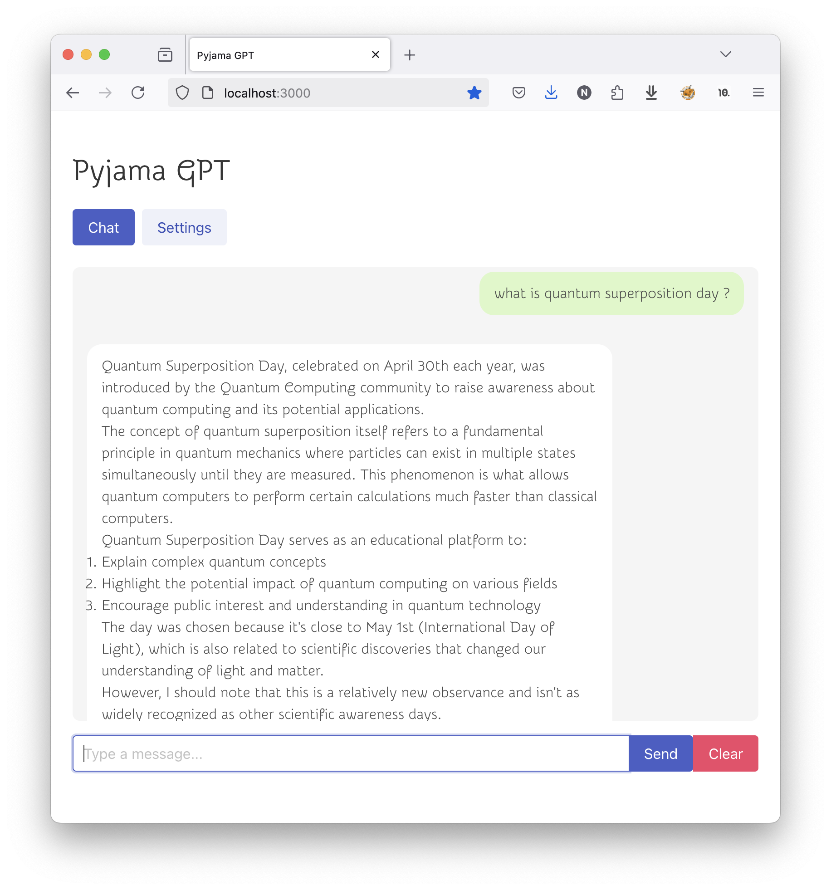This screenshot has width=831, height=890.
Task: Open the browser downloads panel
Action: click(551, 93)
